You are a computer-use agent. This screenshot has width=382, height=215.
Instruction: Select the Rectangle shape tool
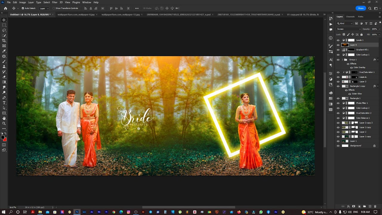click(4, 113)
